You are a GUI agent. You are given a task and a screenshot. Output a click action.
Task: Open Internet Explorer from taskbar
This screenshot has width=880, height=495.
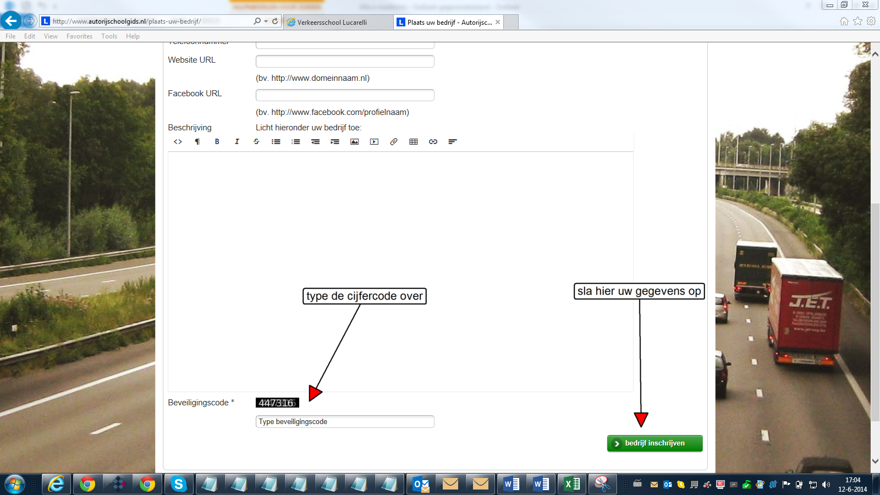pos(56,485)
